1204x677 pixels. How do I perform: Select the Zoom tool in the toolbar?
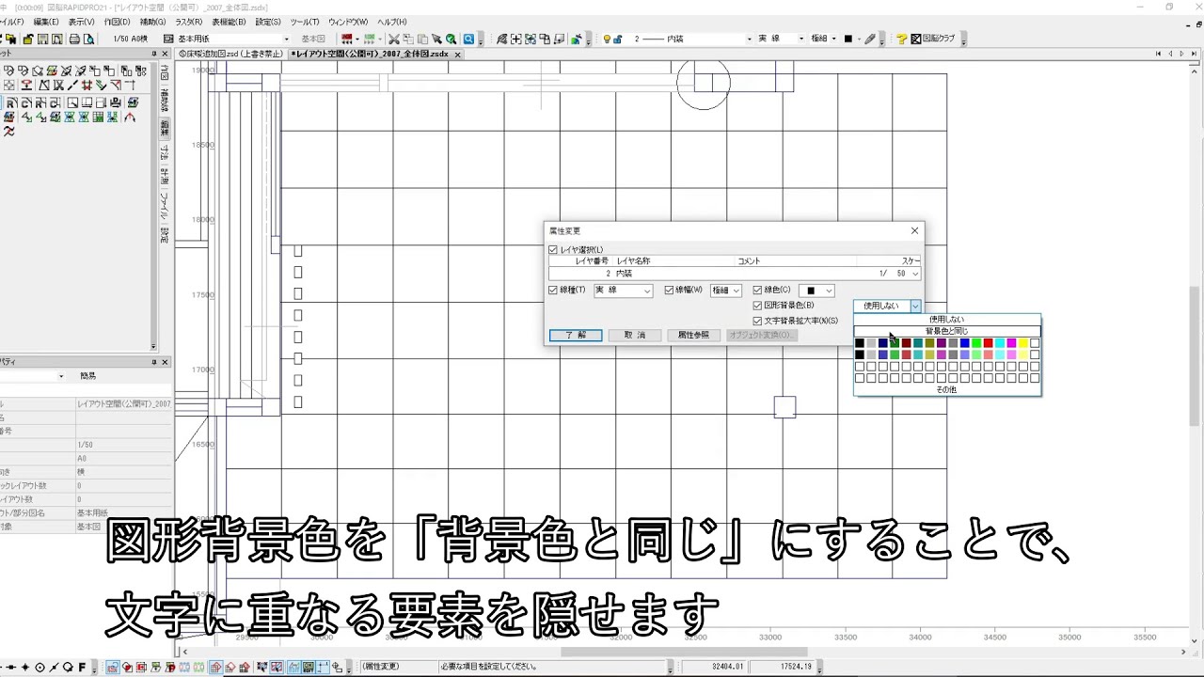point(470,39)
